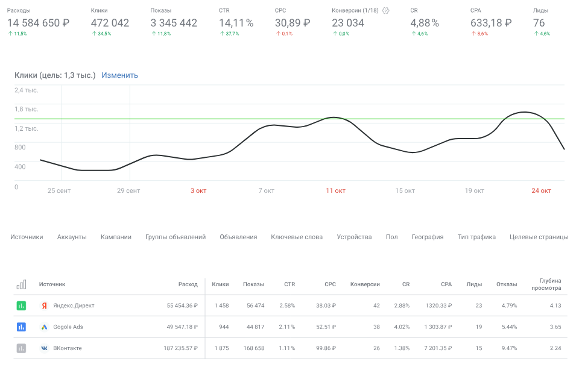Toggle blue chart icon for Gogole Ads row
This screenshot has height=373, width=579.
[21, 327]
